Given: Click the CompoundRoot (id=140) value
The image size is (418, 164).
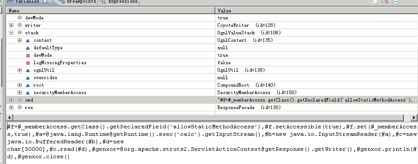Looking at the screenshot, I should click(x=246, y=85).
